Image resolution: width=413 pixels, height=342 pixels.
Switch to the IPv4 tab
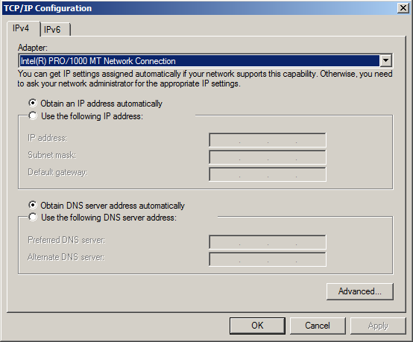point(23,28)
